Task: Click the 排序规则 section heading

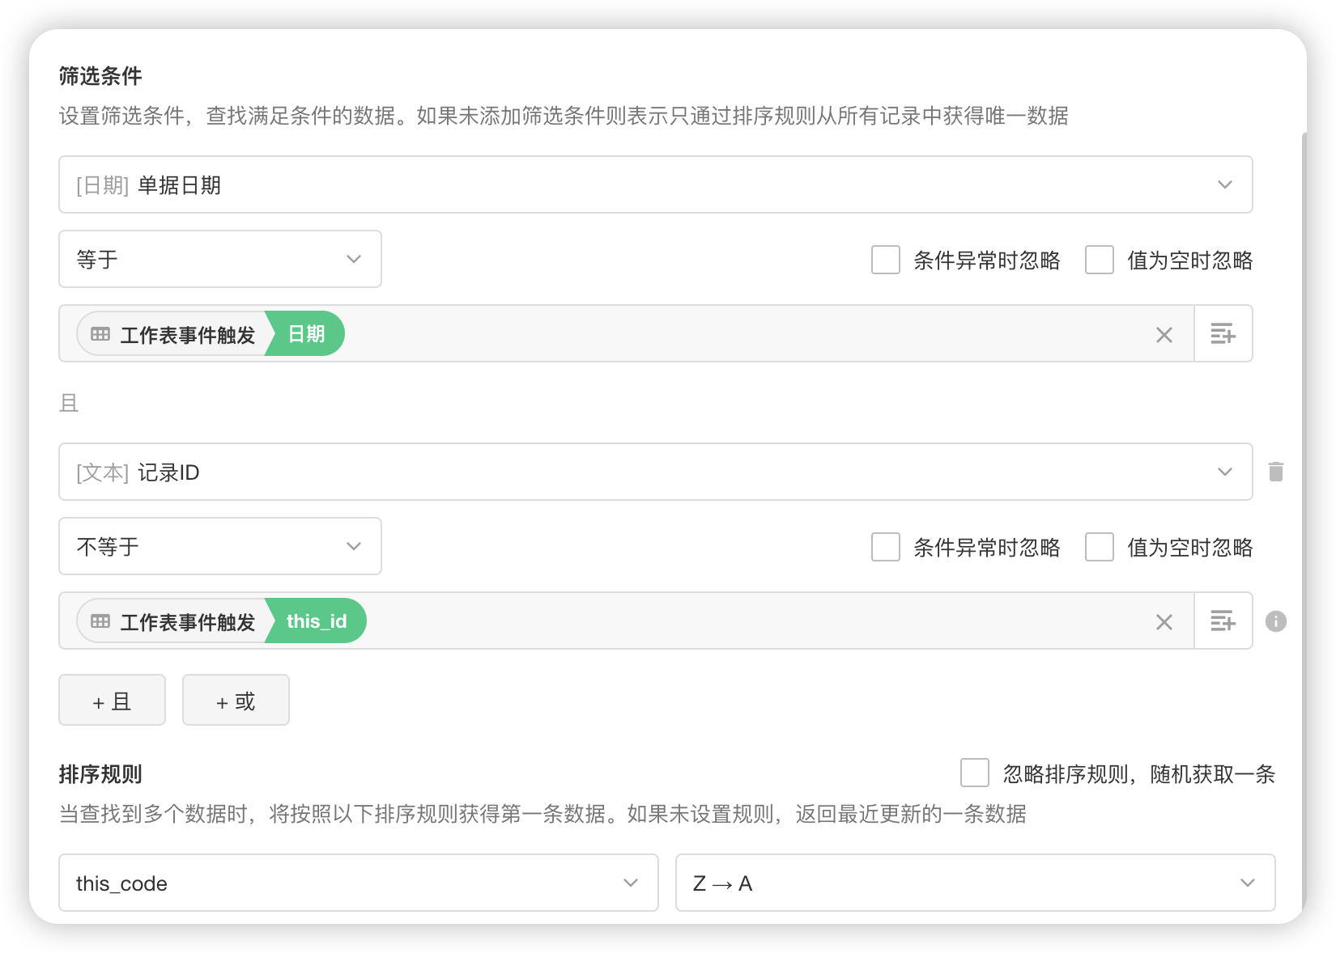Action: tap(100, 774)
